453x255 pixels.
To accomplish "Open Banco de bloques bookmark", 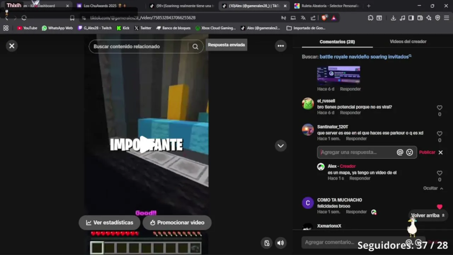I will pyautogui.click(x=173, y=28).
